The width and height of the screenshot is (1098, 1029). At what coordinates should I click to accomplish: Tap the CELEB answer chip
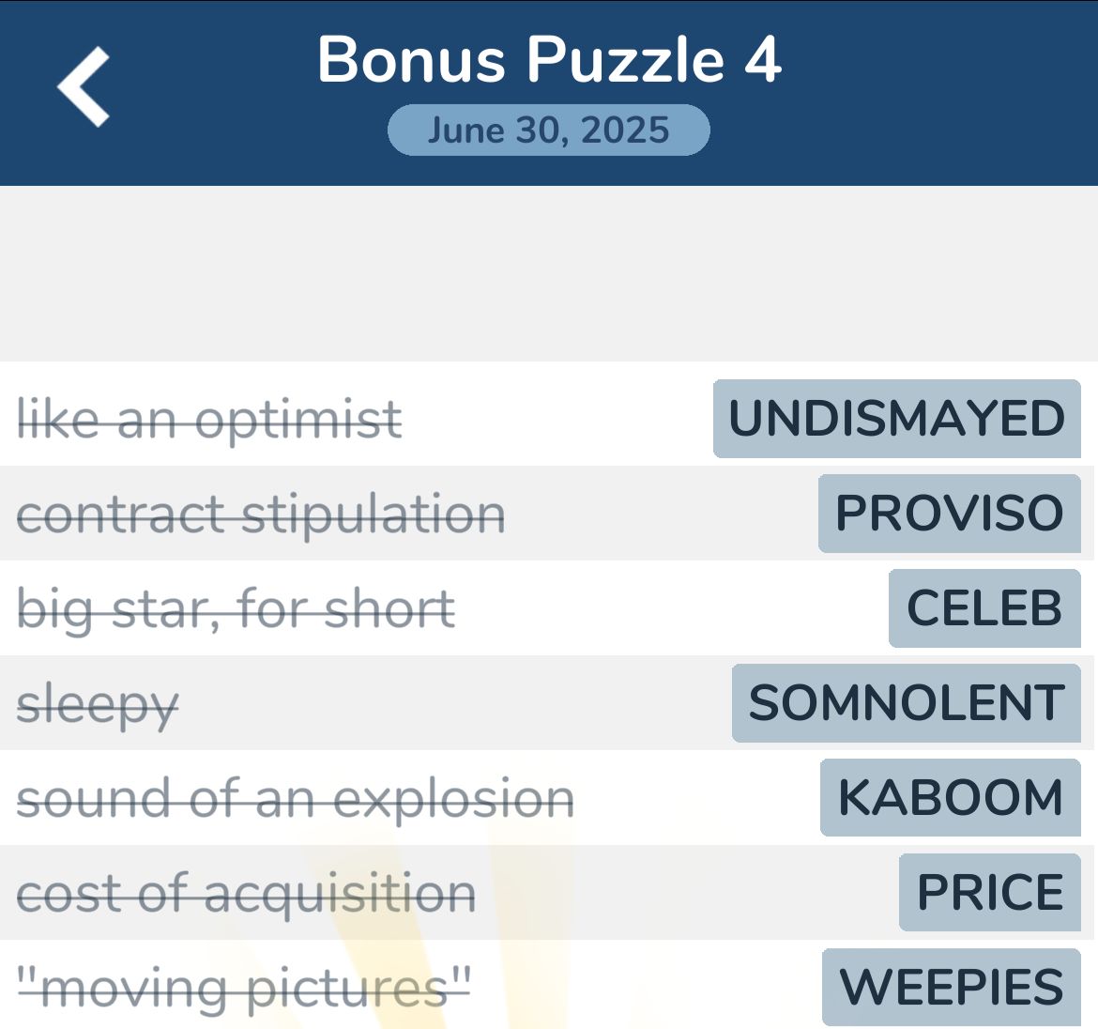click(x=984, y=608)
